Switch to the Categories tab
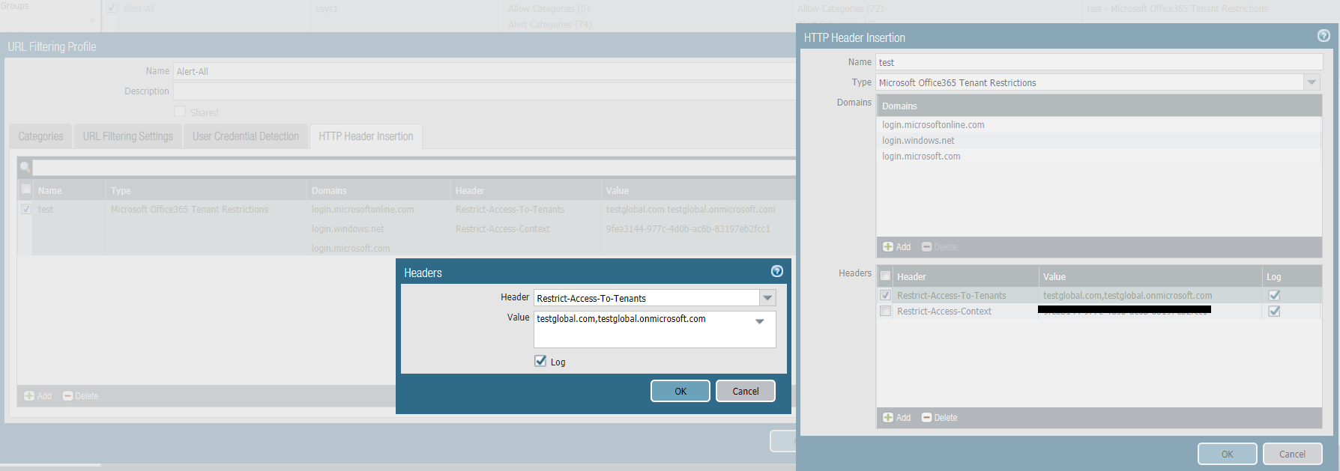1340x471 pixels. click(x=40, y=136)
